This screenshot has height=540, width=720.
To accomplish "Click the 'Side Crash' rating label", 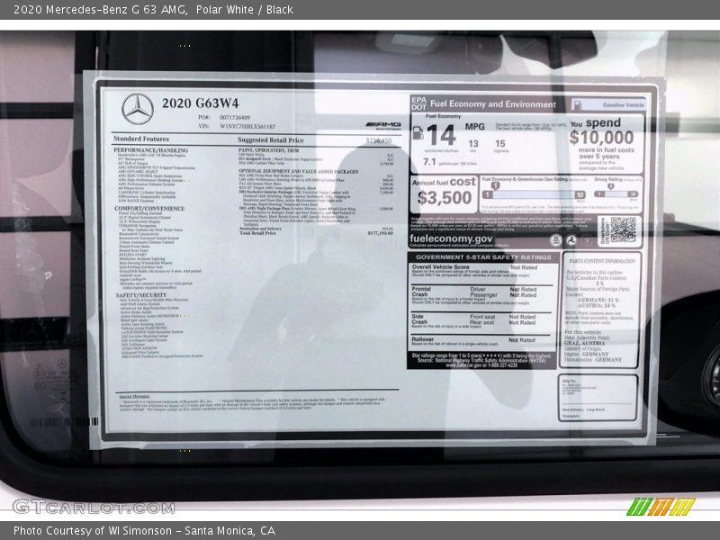I will (x=419, y=319).
